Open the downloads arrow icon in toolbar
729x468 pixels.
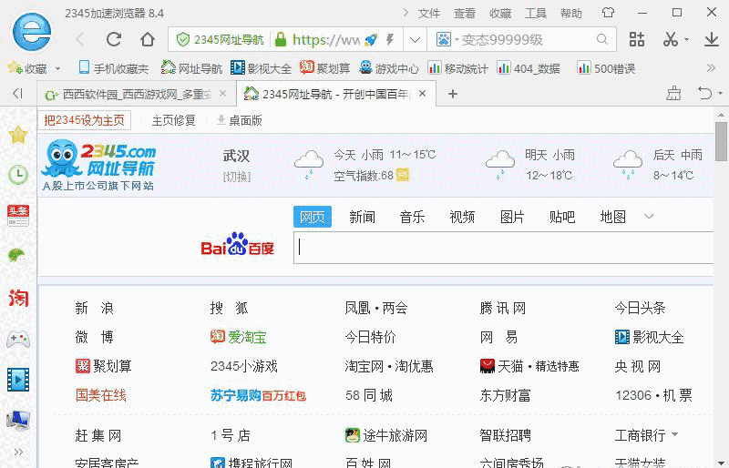pos(712,39)
